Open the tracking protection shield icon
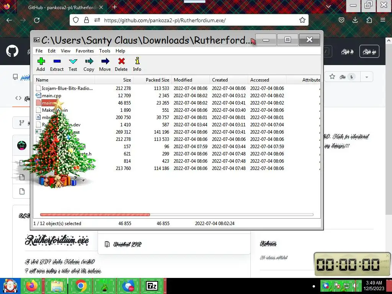392x294 pixels. click(76, 20)
